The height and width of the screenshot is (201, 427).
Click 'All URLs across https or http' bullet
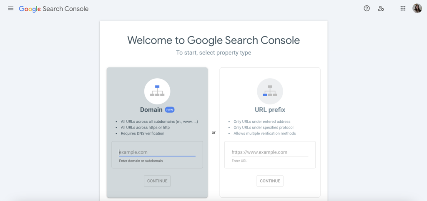pyautogui.click(x=146, y=127)
